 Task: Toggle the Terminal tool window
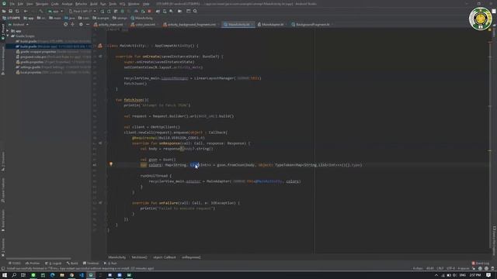point(91,263)
